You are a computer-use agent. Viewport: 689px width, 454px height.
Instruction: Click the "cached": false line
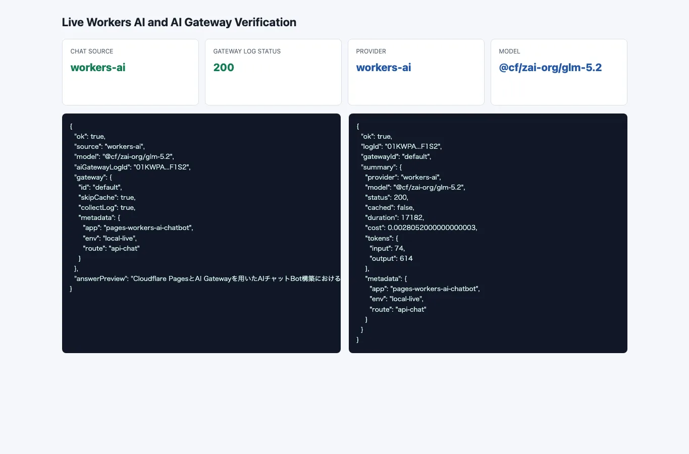pyautogui.click(x=390, y=207)
